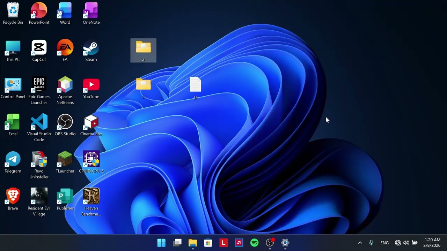
Task: Select the Heaven Benchmark shortcut
Action: click(x=91, y=202)
